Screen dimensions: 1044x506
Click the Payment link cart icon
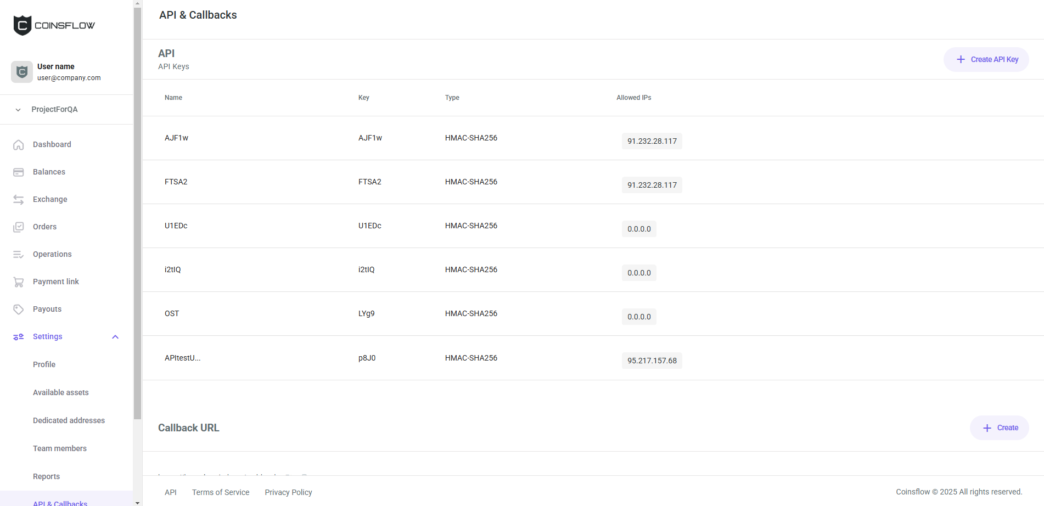coord(19,282)
